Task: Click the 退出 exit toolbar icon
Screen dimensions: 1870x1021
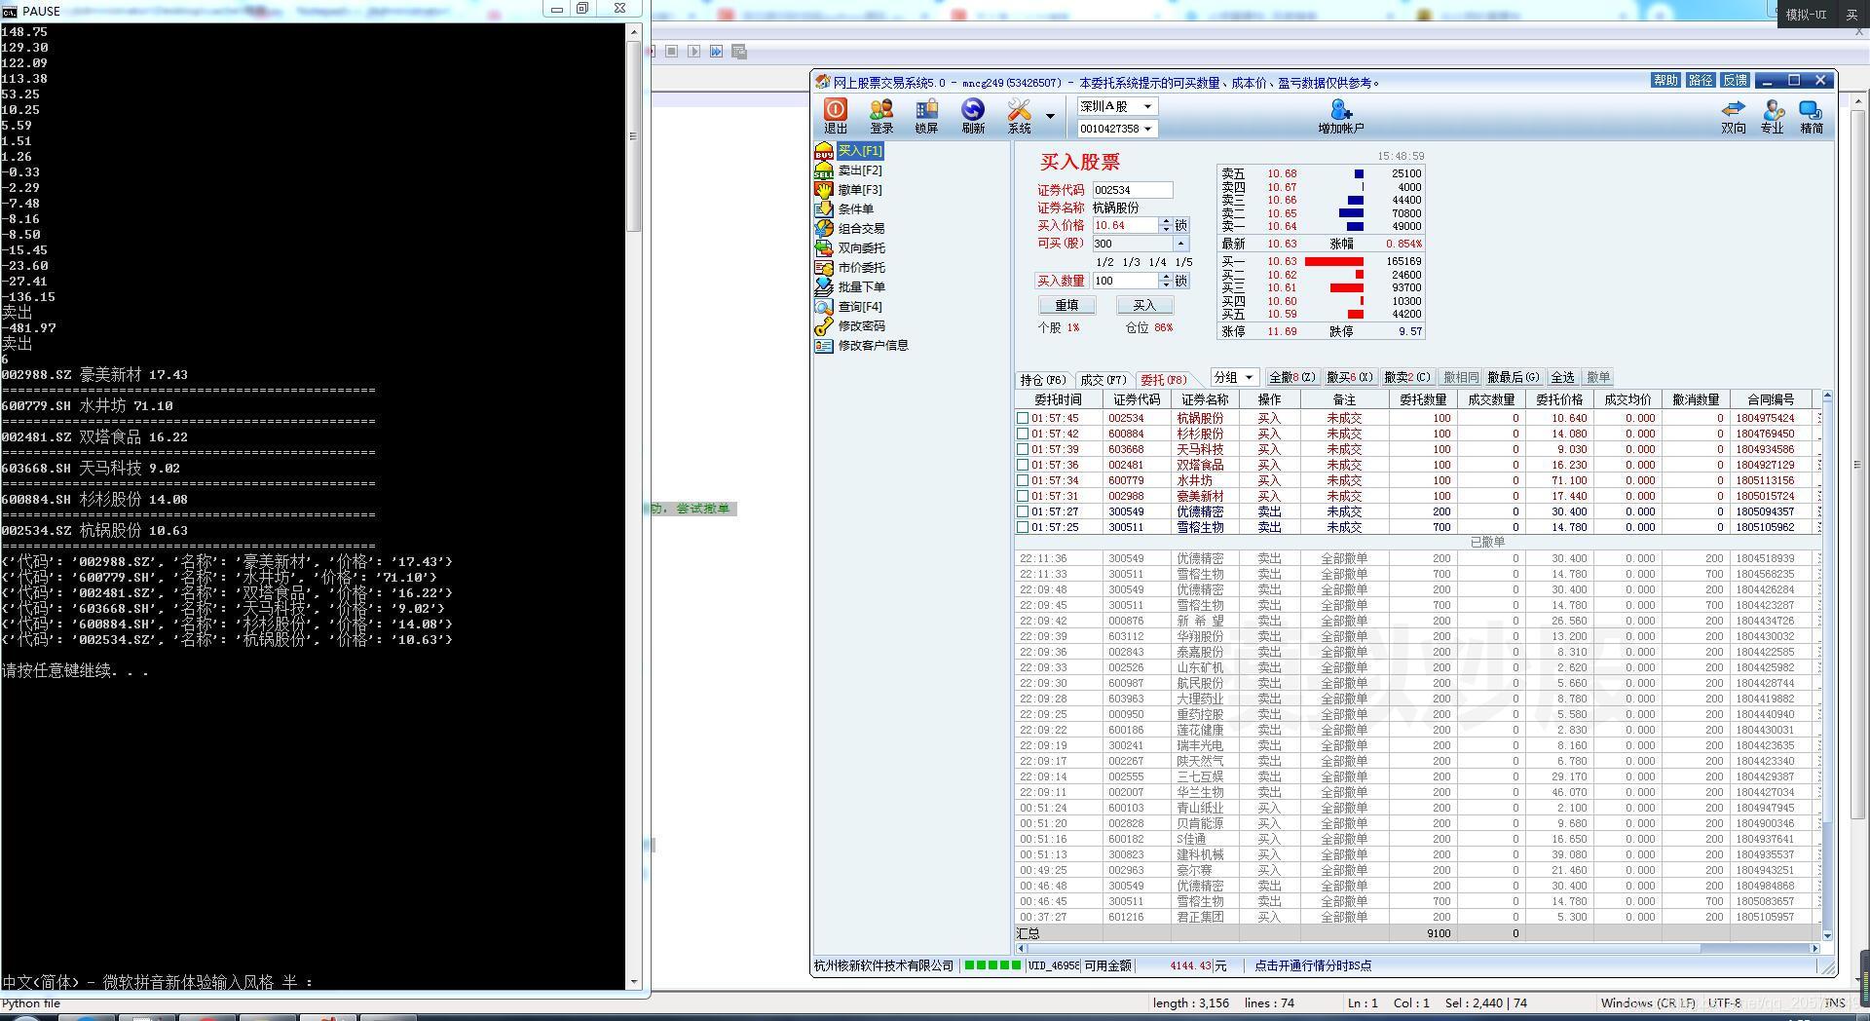Action: point(836,116)
